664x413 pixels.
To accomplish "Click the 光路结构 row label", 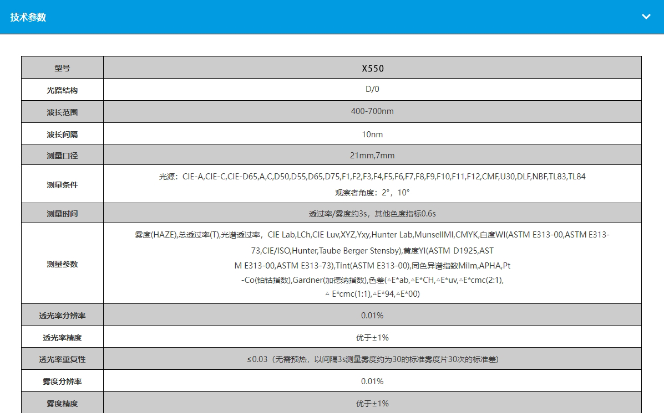I will pyautogui.click(x=62, y=90).
